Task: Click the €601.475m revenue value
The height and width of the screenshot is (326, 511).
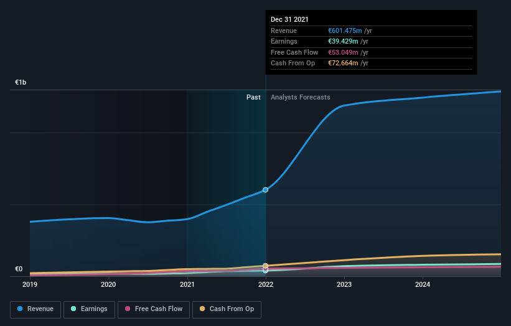Action: point(345,30)
